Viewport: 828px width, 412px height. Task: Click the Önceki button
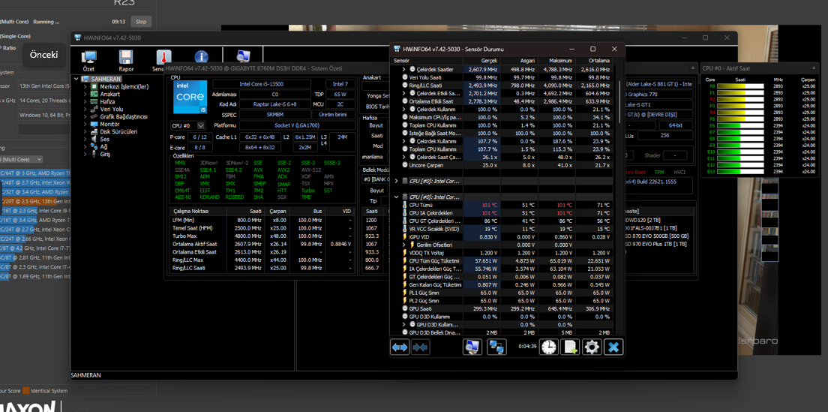[x=43, y=55]
